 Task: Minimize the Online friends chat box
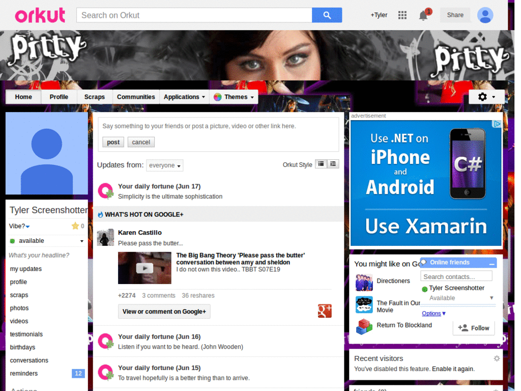pos(492,263)
